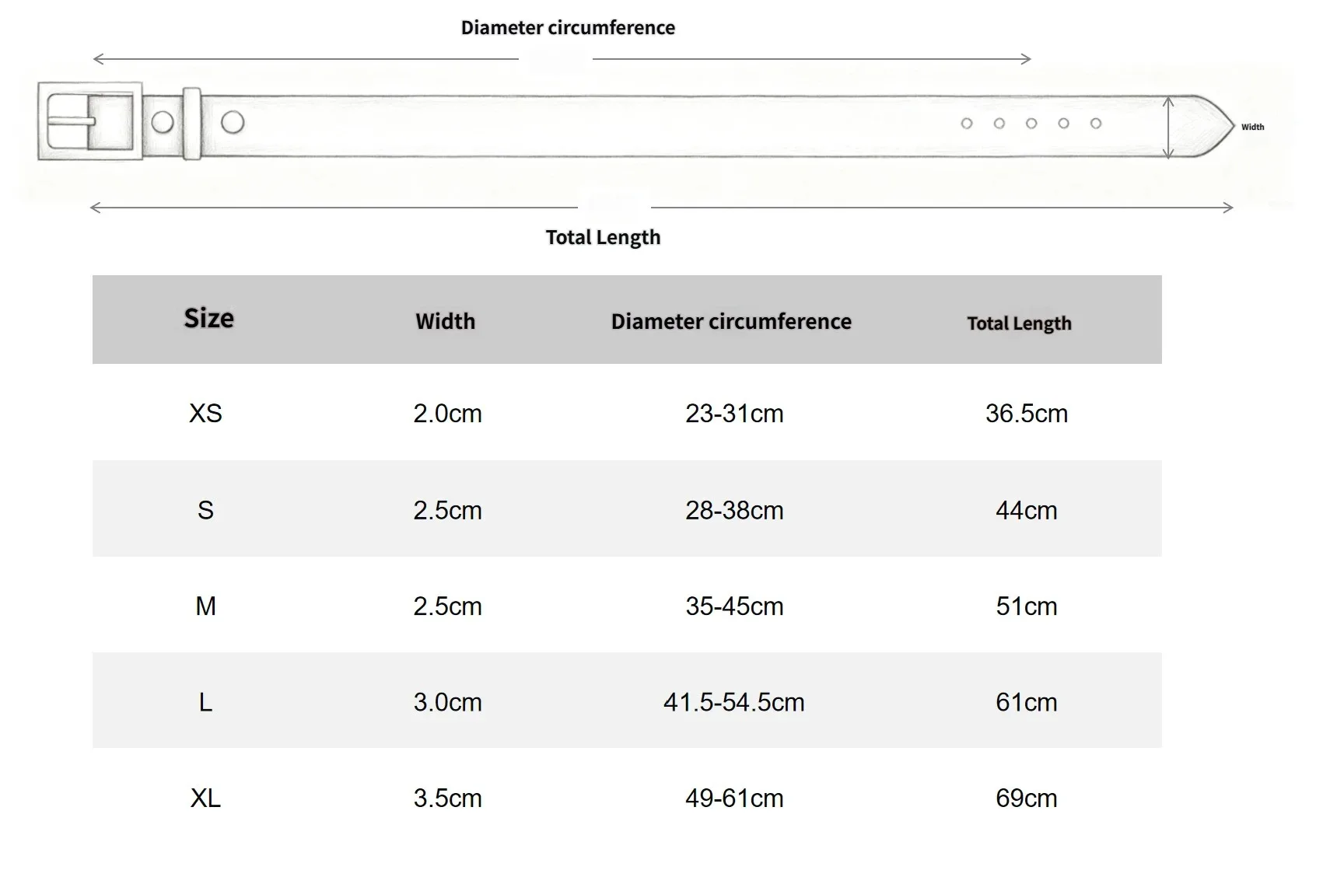
Task: Click the S size row label
Action: pyautogui.click(x=205, y=510)
